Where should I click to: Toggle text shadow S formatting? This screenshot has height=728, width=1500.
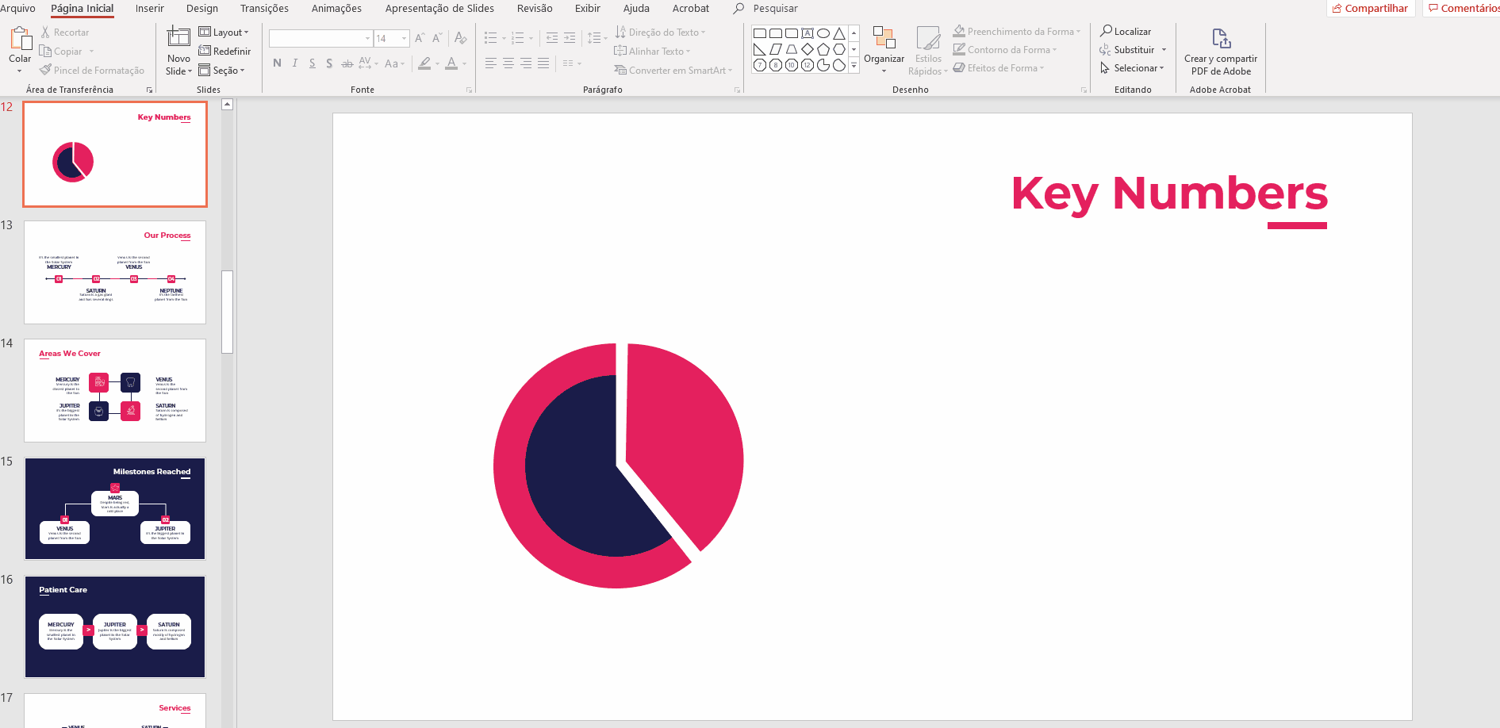[329, 63]
